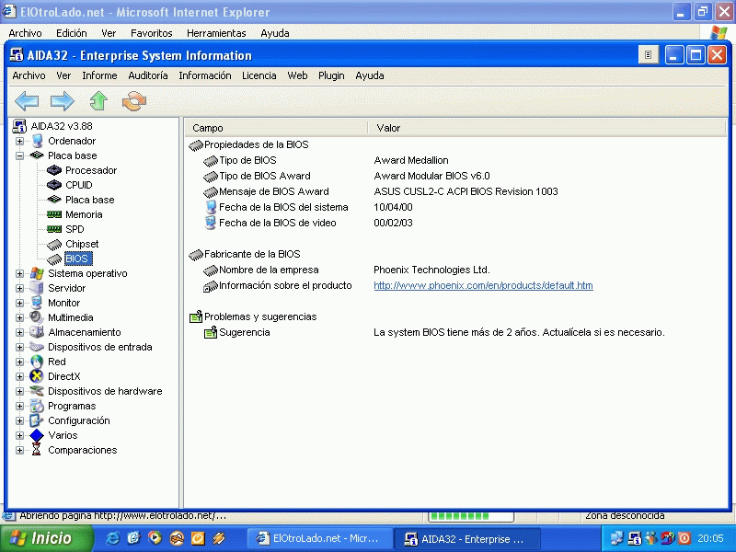The image size is (736, 552).
Task: Open the phoenix.com product information link
Action: [x=483, y=285]
